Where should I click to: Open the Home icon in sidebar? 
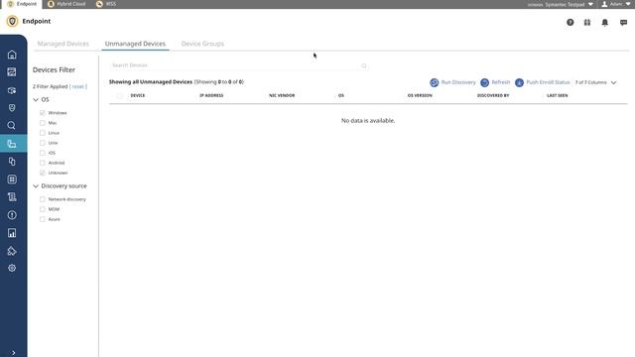[x=12, y=55]
